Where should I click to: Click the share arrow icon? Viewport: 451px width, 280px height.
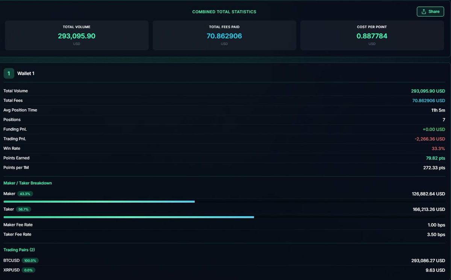coord(424,12)
